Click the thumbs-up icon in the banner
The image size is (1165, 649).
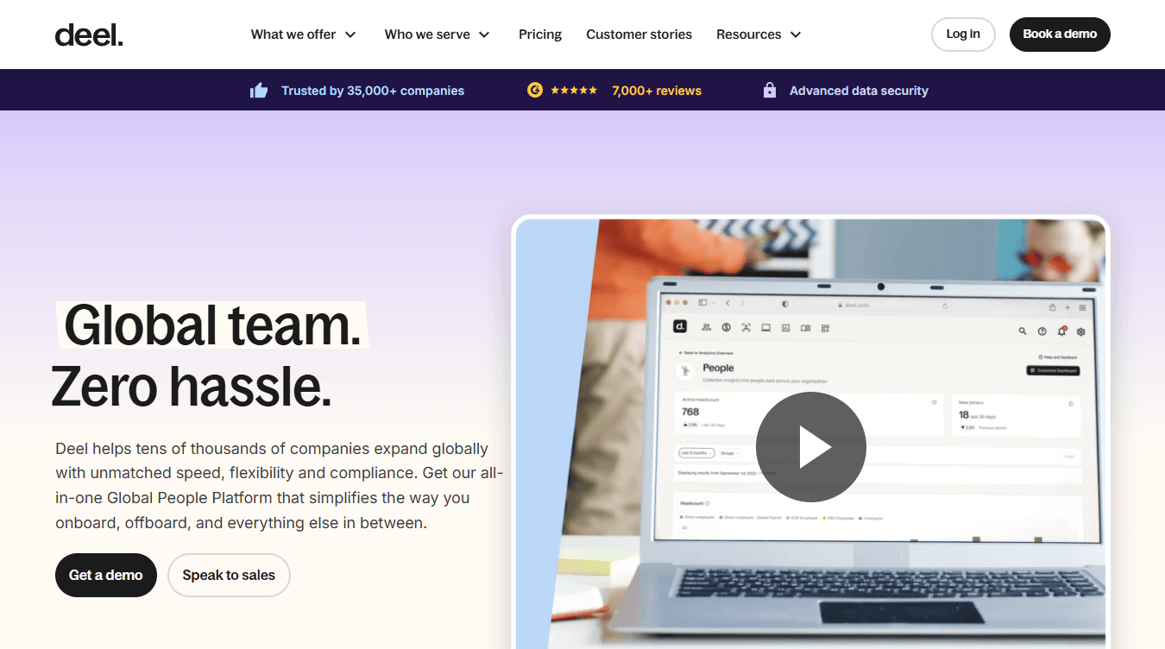point(259,91)
